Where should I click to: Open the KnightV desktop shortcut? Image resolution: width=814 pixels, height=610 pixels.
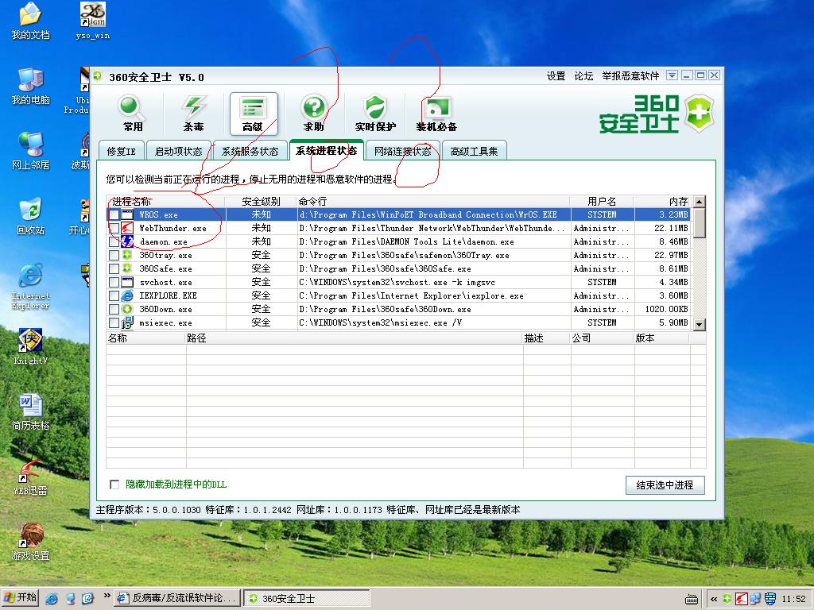31,346
